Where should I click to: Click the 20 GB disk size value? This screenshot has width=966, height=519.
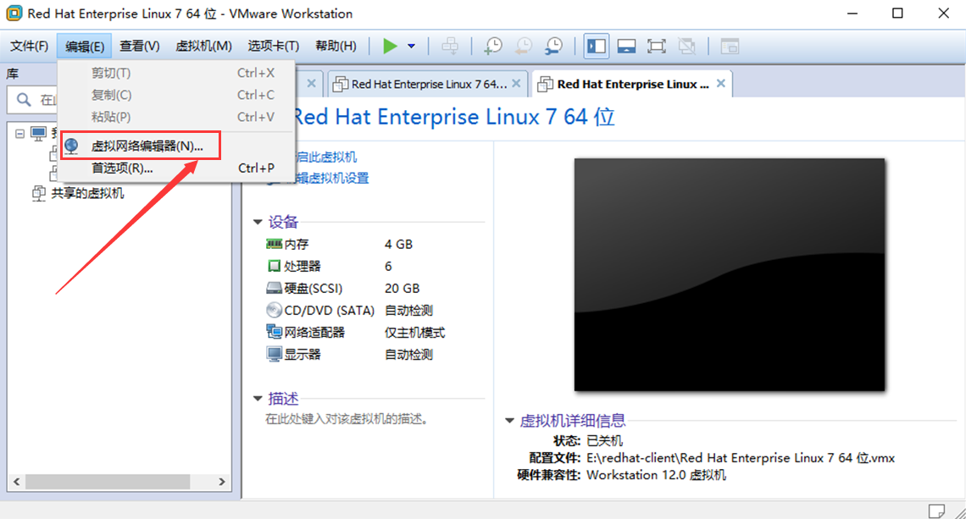402,289
